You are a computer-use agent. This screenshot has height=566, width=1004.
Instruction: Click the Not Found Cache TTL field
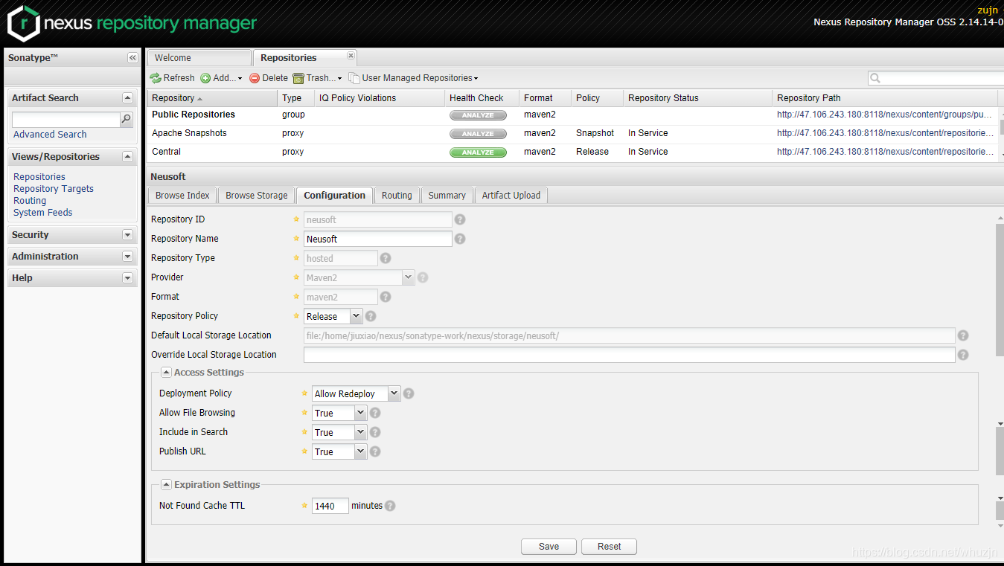[330, 506]
